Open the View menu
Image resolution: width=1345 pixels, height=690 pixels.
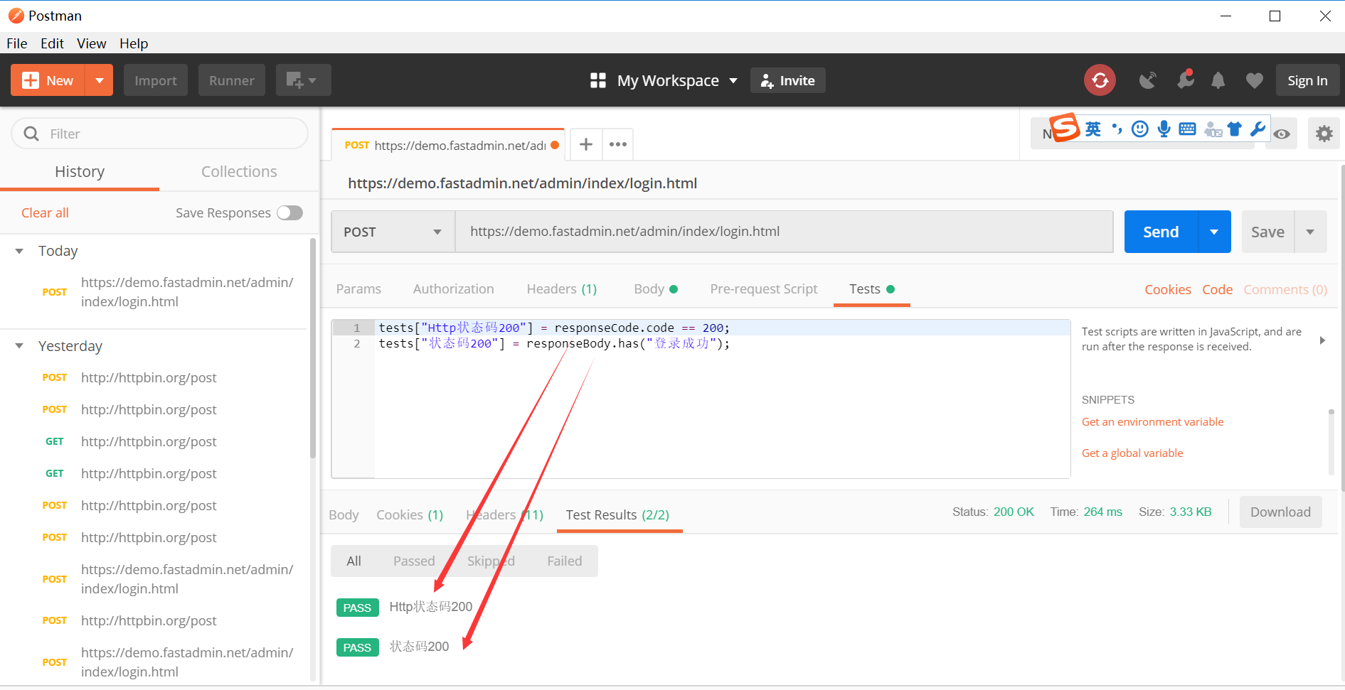point(92,43)
